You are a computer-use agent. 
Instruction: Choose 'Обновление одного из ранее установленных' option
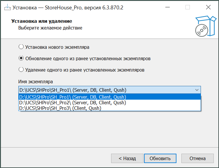(21, 58)
